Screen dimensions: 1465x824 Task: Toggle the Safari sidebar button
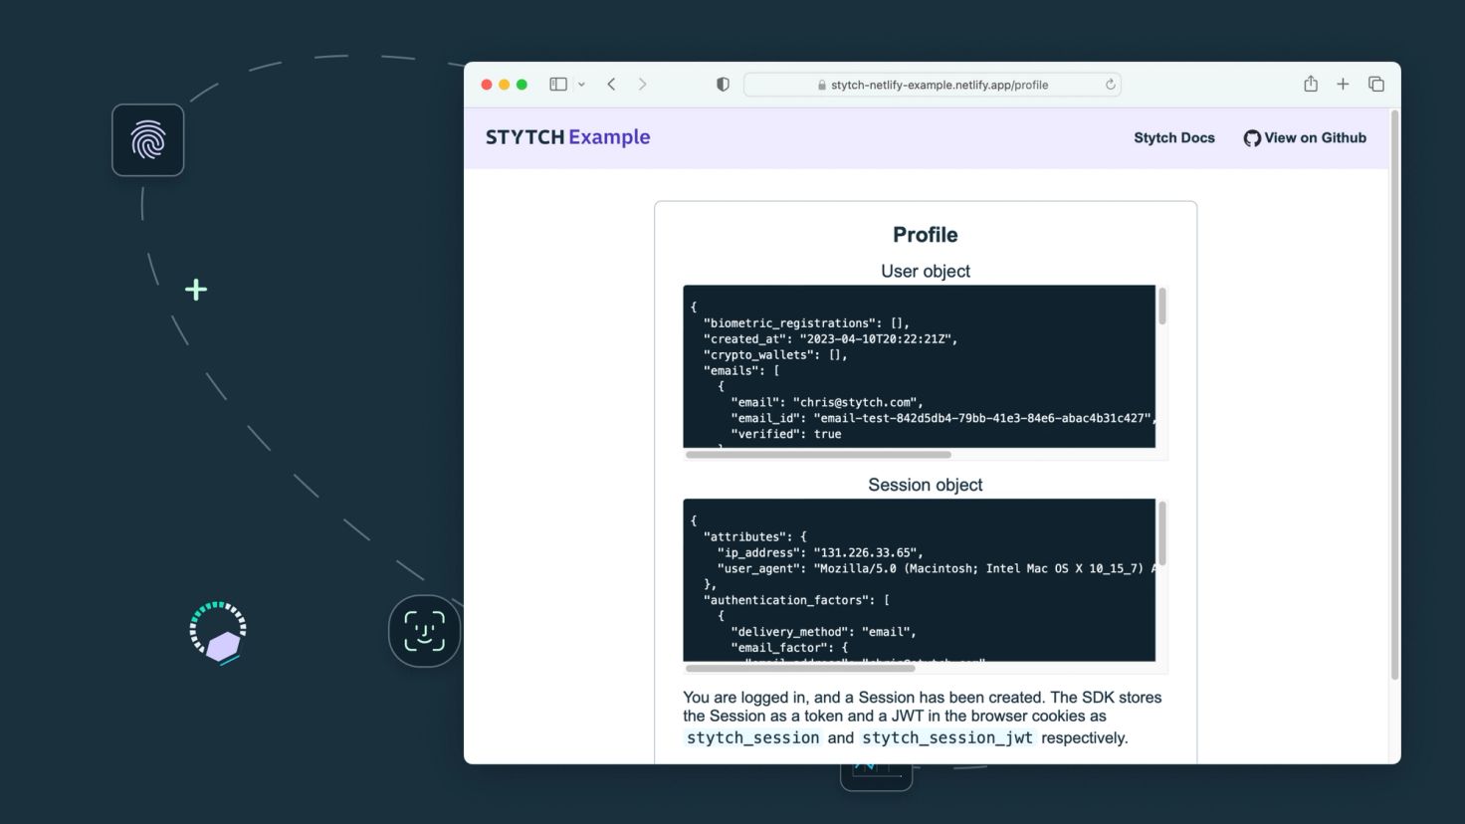click(x=558, y=85)
